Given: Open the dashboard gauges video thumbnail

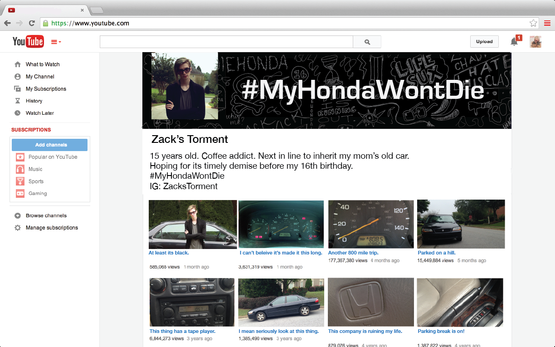Looking at the screenshot, I should coord(281,225).
